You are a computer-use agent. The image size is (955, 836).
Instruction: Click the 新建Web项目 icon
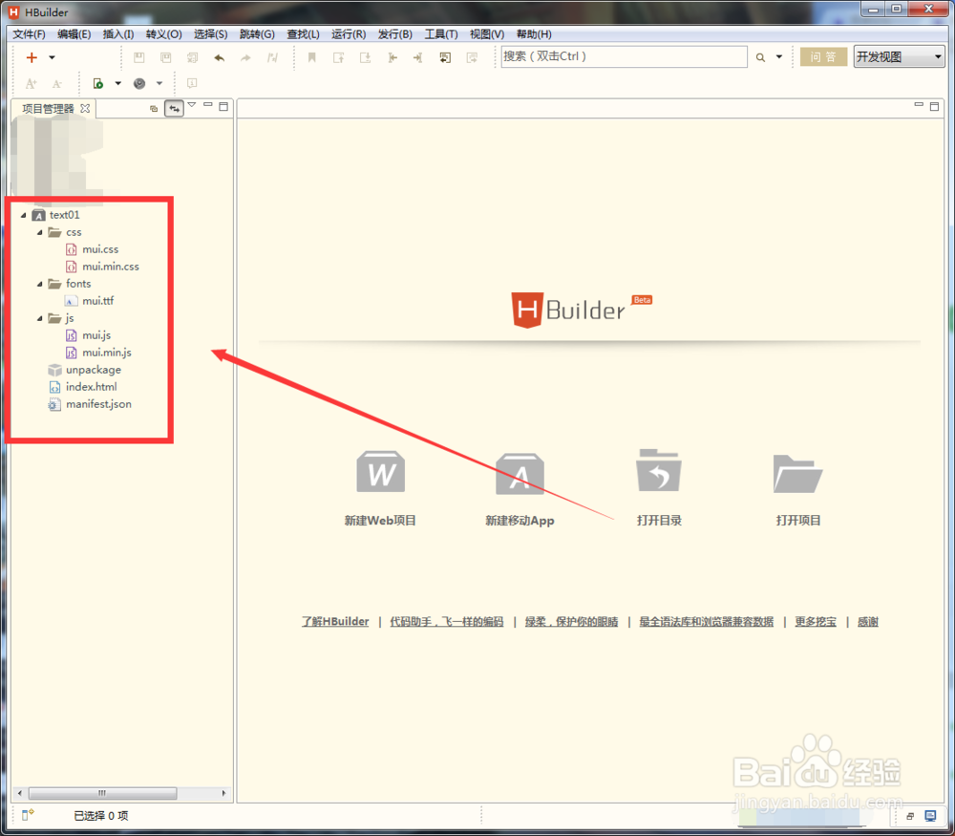point(381,472)
